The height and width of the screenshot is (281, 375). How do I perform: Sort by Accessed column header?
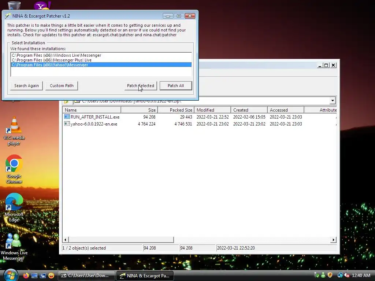tap(286, 110)
